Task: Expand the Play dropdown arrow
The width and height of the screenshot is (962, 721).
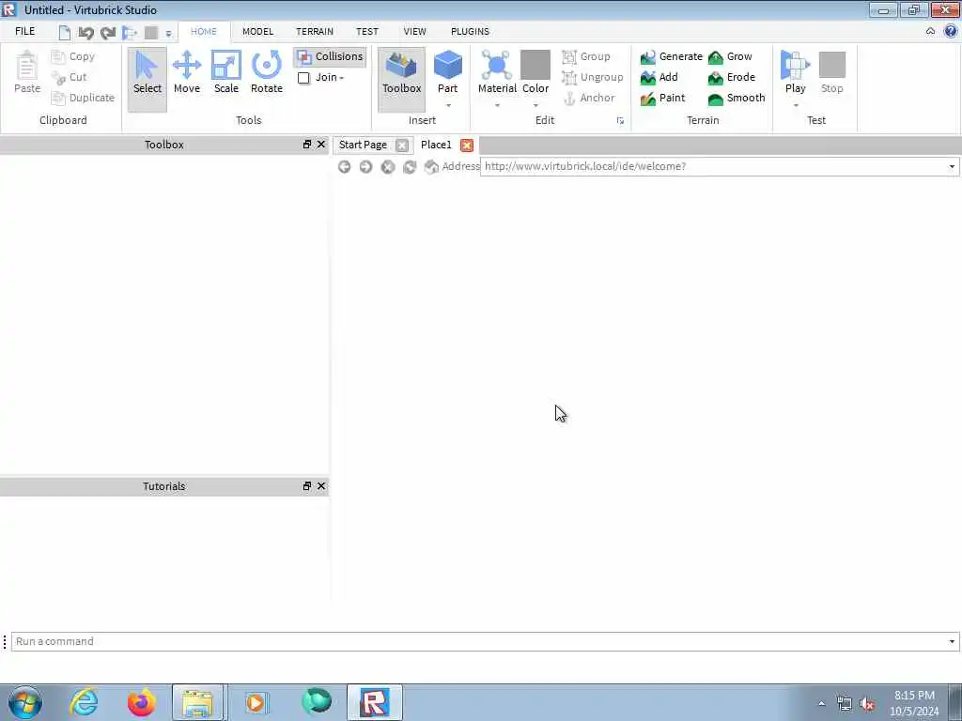Action: pos(795,105)
